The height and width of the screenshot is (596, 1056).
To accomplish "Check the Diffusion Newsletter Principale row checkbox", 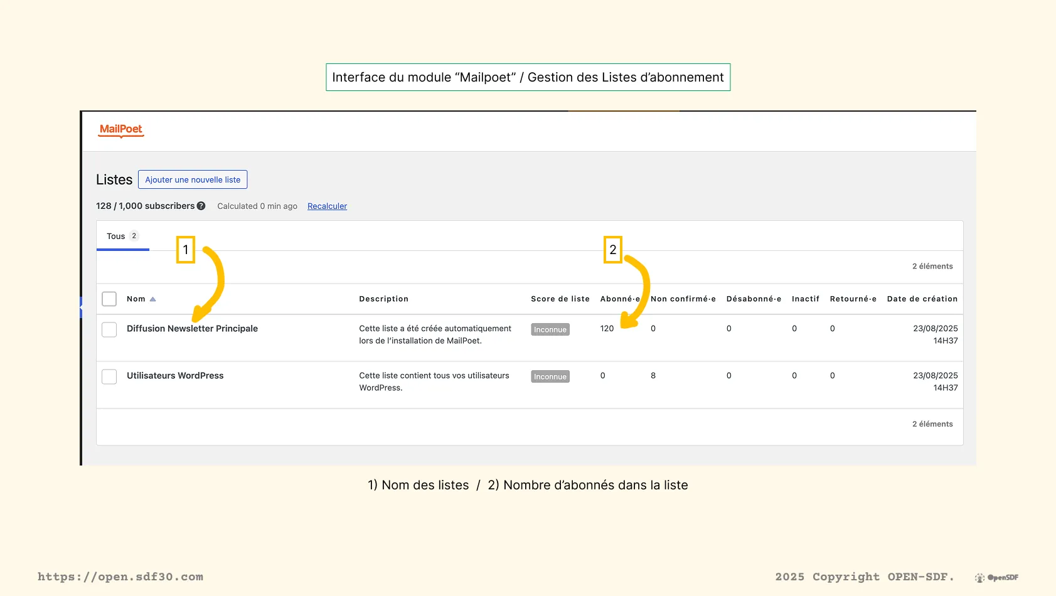I will point(109,329).
